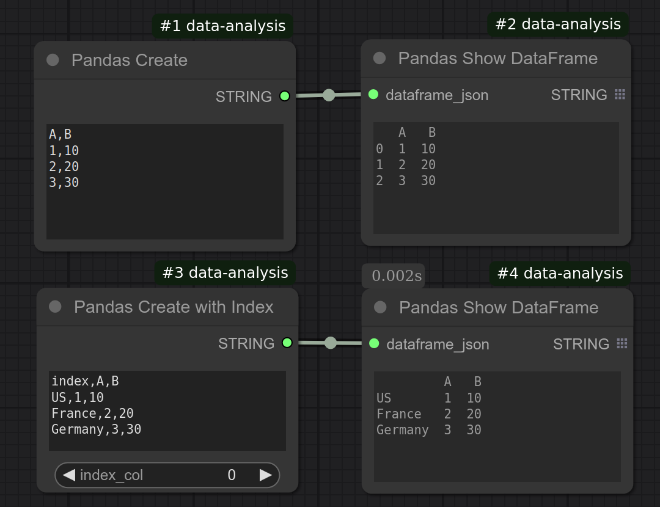Click the link midpoint between nodes #3 and #4
The width and height of the screenshot is (660, 507).
coord(331,343)
